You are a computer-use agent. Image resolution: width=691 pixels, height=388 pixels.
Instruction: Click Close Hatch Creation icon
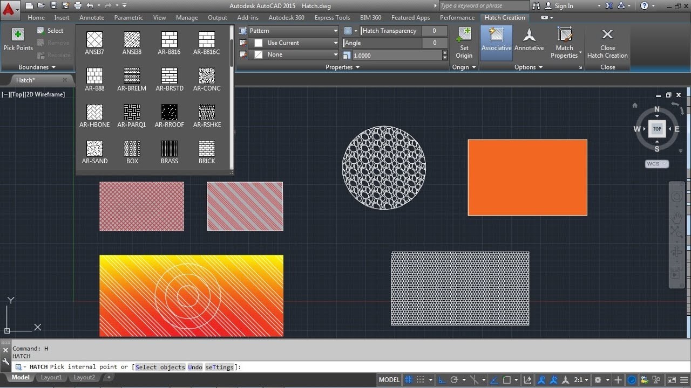click(x=607, y=36)
